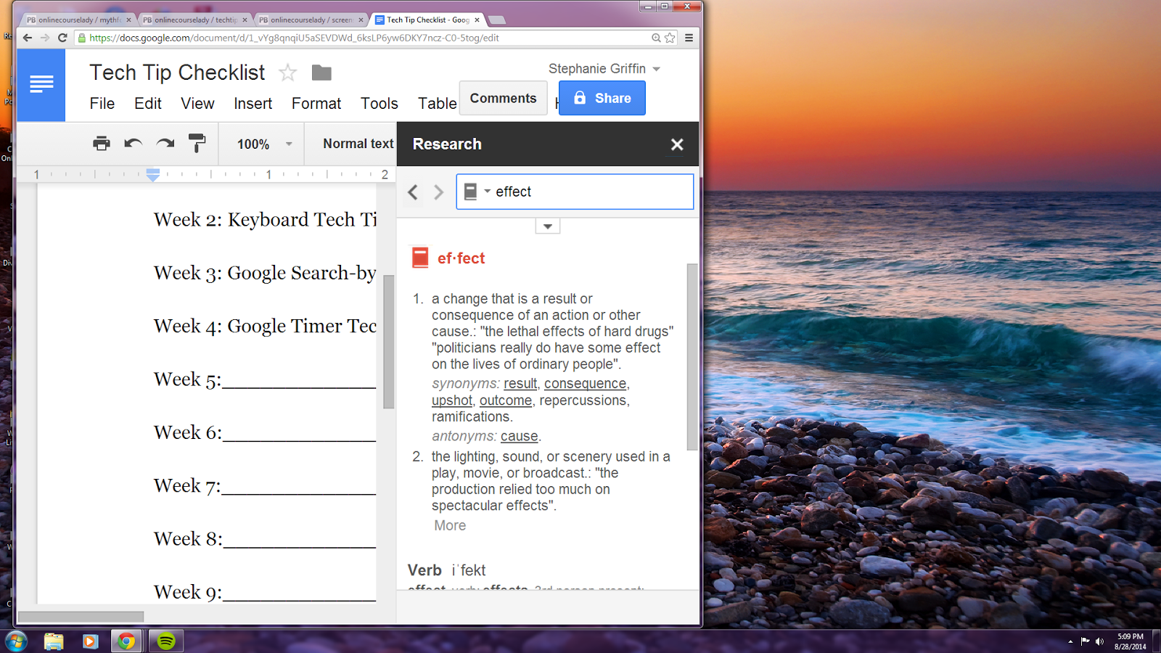The width and height of the screenshot is (1161, 653).
Task: Click the Week 3: Google Search line
Action: tap(265, 273)
